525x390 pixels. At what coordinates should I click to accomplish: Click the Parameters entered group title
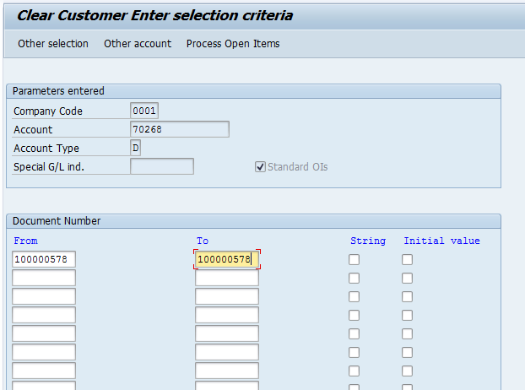click(58, 90)
